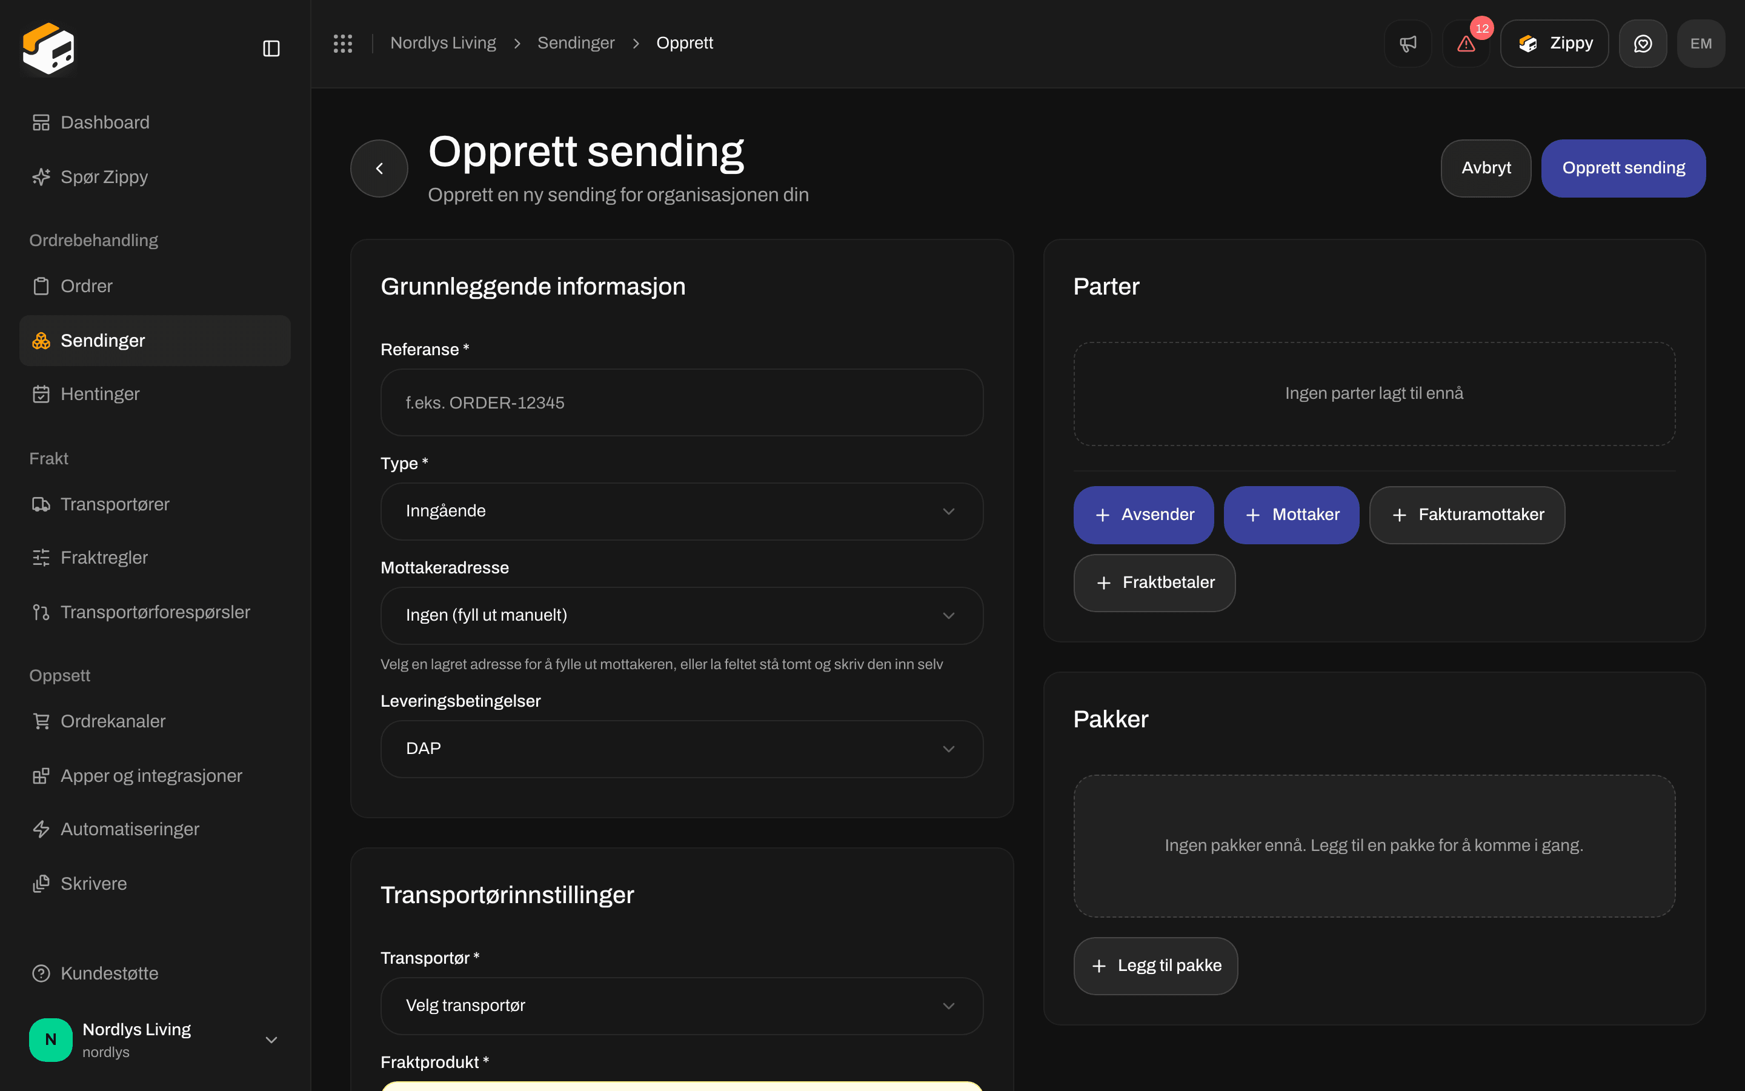Click the Apper og integrasjoner blocks icon

41,776
